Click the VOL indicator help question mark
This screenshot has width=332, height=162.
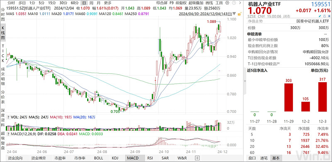tap(8, 117)
